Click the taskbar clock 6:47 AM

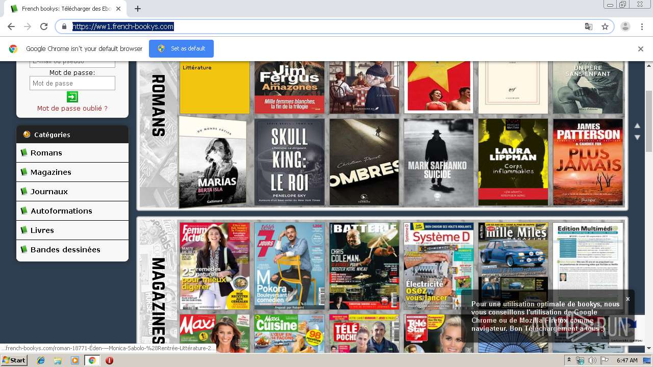click(x=627, y=360)
